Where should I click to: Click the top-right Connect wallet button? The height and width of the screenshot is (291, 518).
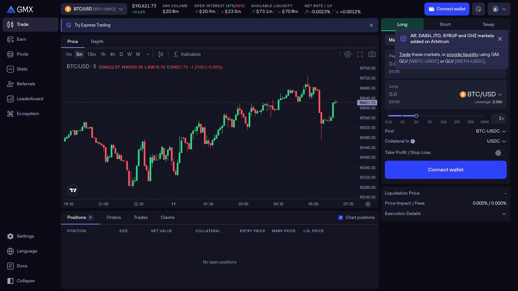click(447, 9)
